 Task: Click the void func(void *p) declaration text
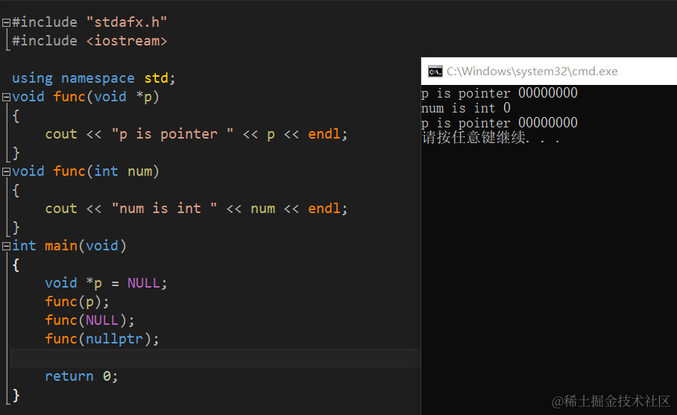86,97
